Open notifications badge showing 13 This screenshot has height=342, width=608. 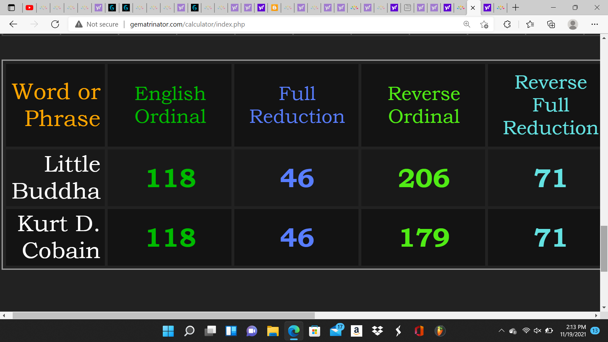595,331
